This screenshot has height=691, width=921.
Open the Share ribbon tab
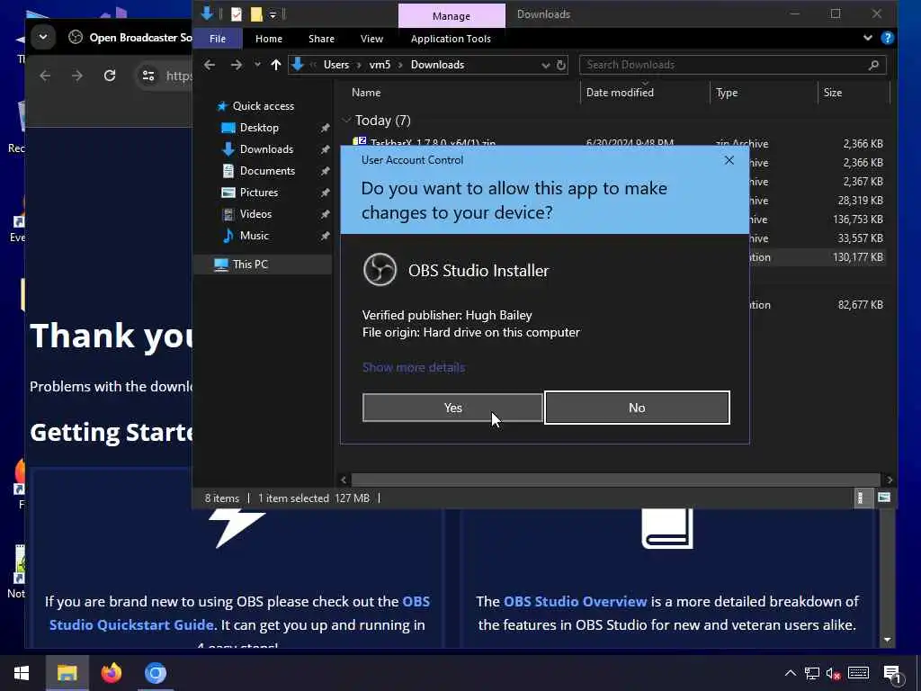click(x=321, y=39)
